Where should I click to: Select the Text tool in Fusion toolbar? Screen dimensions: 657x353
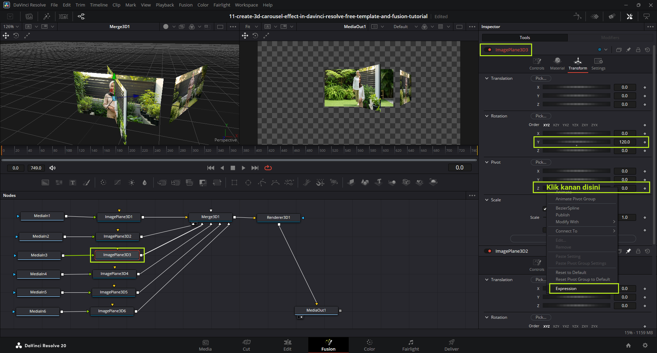click(x=73, y=182)
